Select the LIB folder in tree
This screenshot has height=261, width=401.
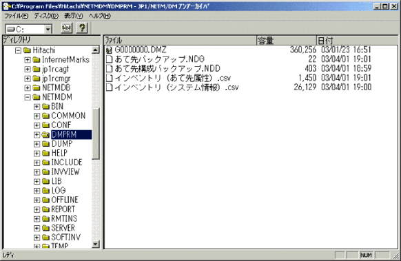(56, 181)
